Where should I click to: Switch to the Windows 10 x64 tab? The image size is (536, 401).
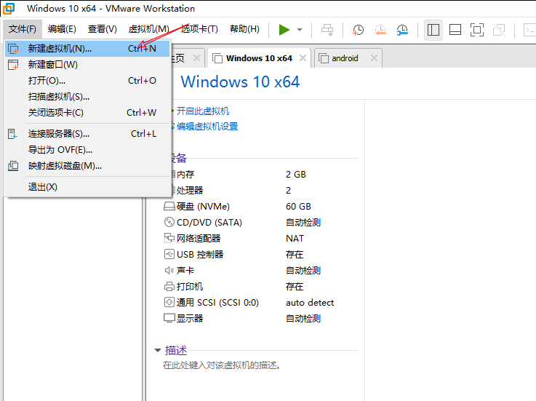(259, 58)
